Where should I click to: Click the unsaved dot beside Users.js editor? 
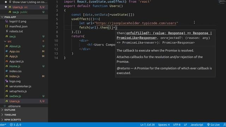[x=6, y=7]
